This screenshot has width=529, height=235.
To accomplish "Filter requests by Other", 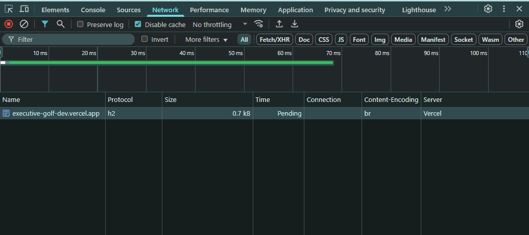I will 516,39.
